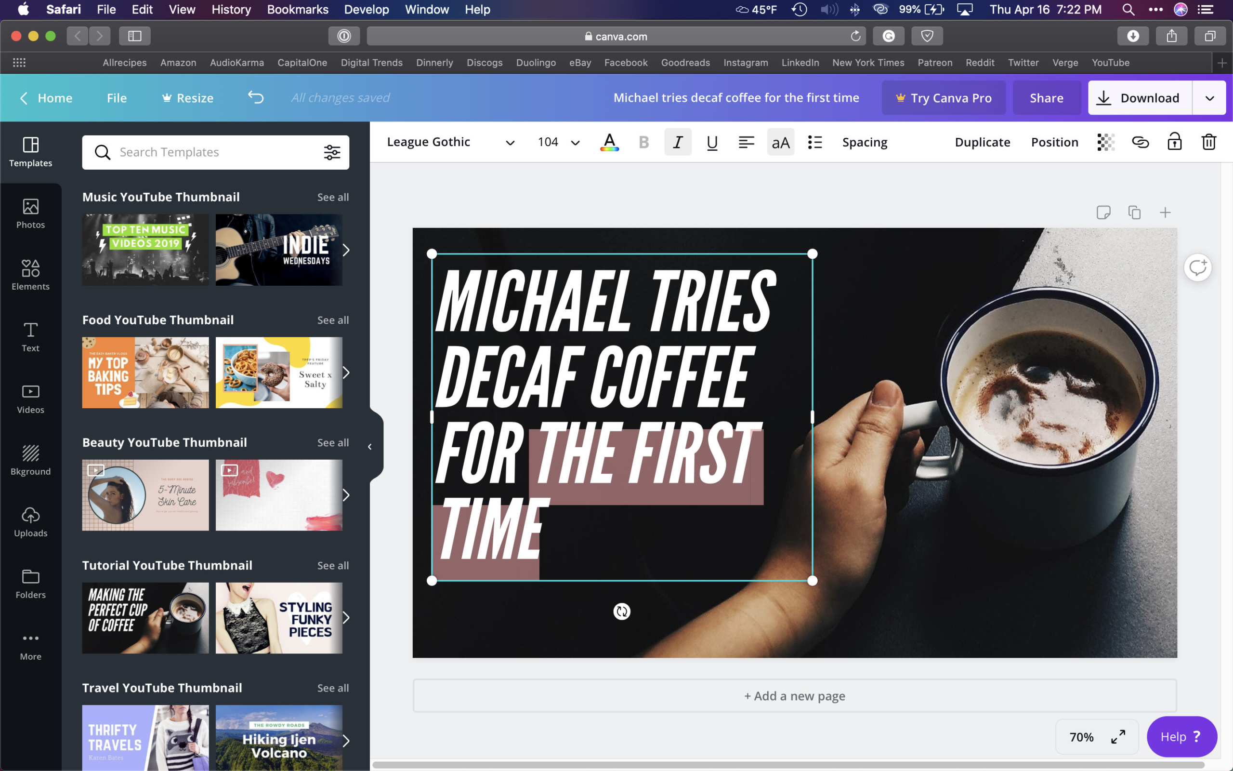
Task: Click the Share button
Action: [x=1046, y=98]
